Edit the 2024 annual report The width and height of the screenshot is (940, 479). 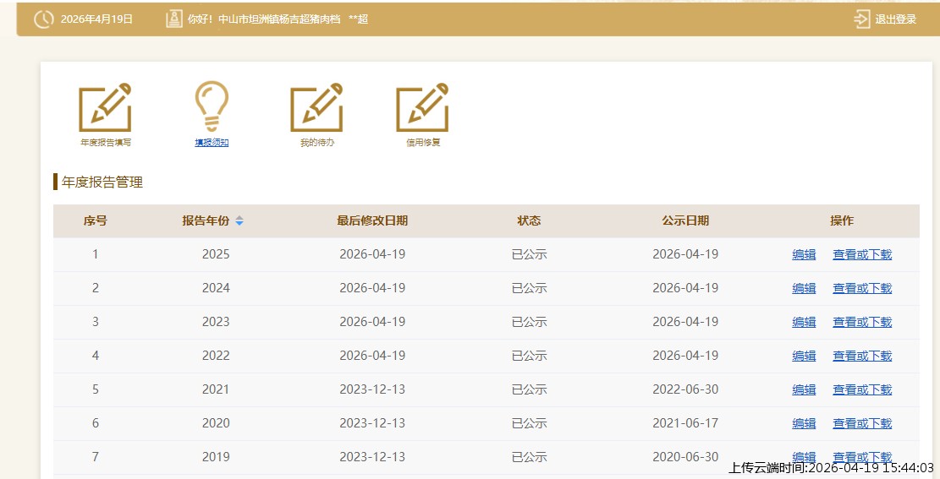(x=804, y=288)
